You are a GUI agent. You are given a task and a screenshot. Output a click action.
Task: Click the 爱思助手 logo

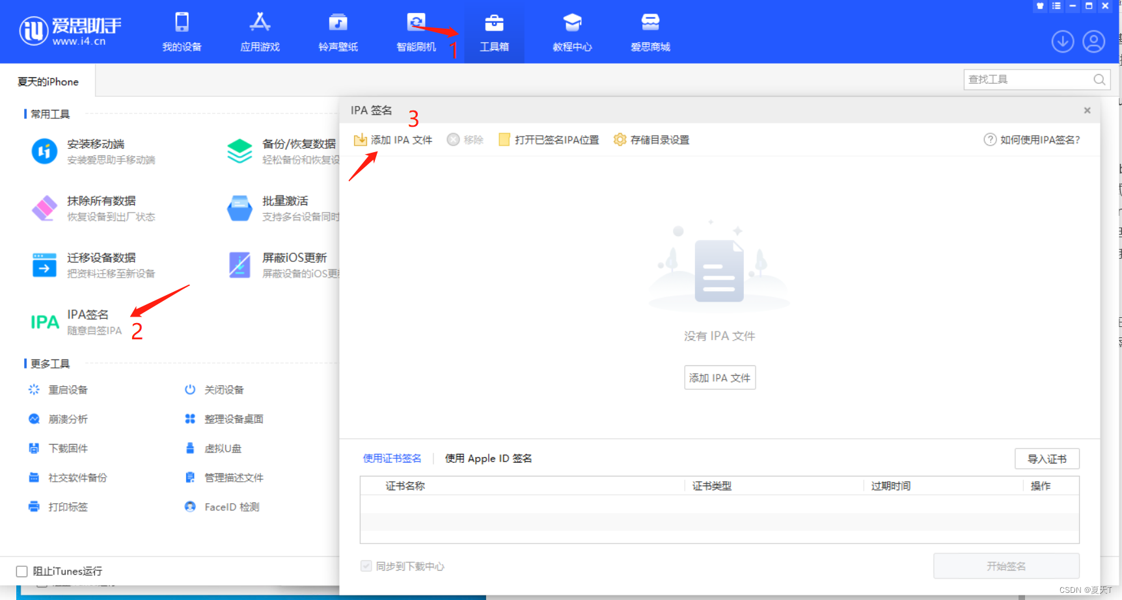70,31
